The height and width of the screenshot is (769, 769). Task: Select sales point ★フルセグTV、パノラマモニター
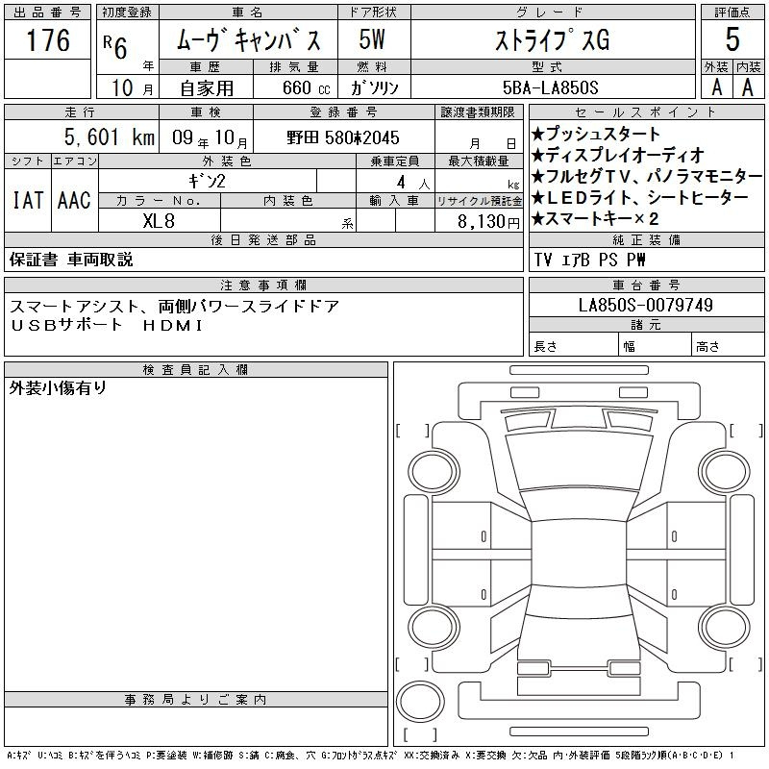click(x=646, y=176)
